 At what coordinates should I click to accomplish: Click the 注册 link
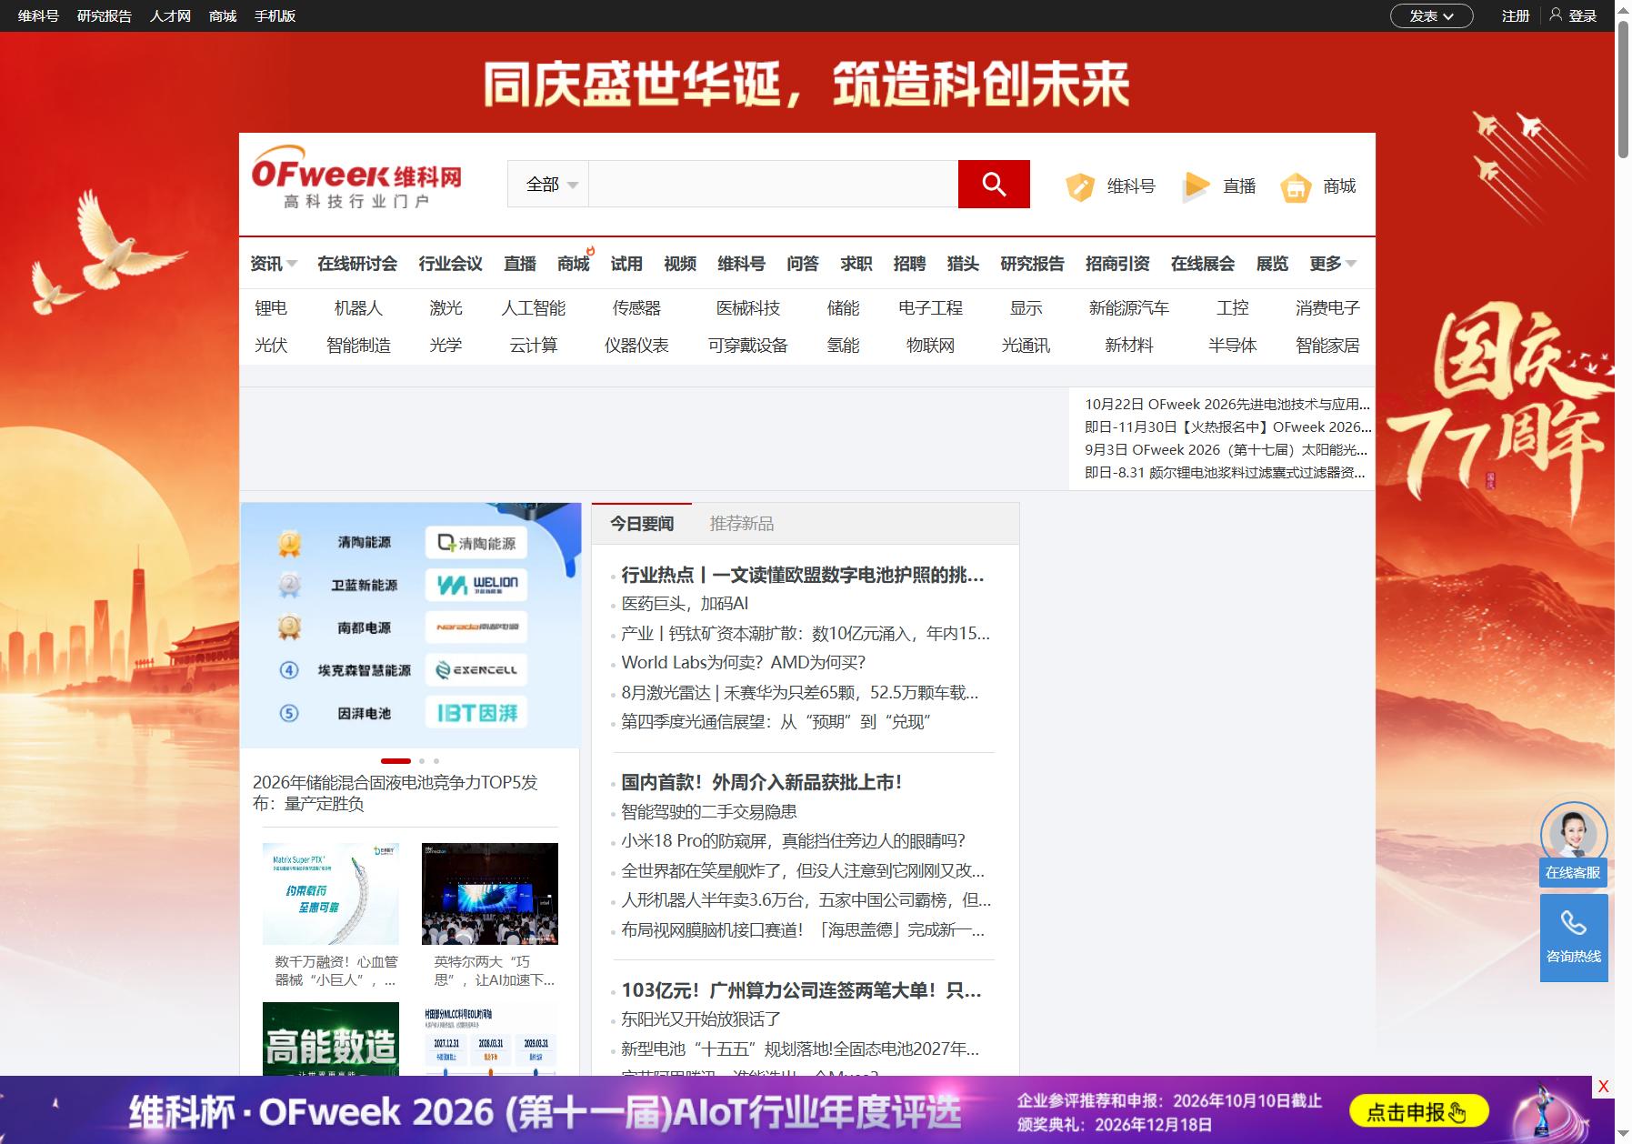(x=1516, y=15)
